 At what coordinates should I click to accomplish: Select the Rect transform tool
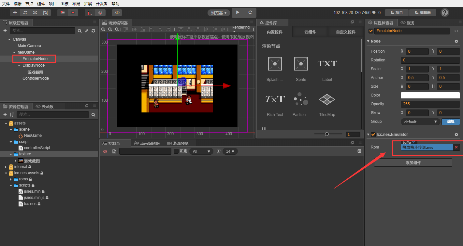coord(45,13)
